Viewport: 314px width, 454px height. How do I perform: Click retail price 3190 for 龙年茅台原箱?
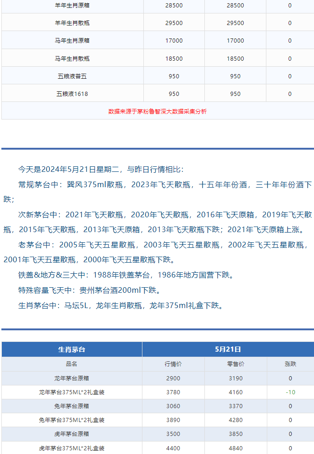pos(236,378)
